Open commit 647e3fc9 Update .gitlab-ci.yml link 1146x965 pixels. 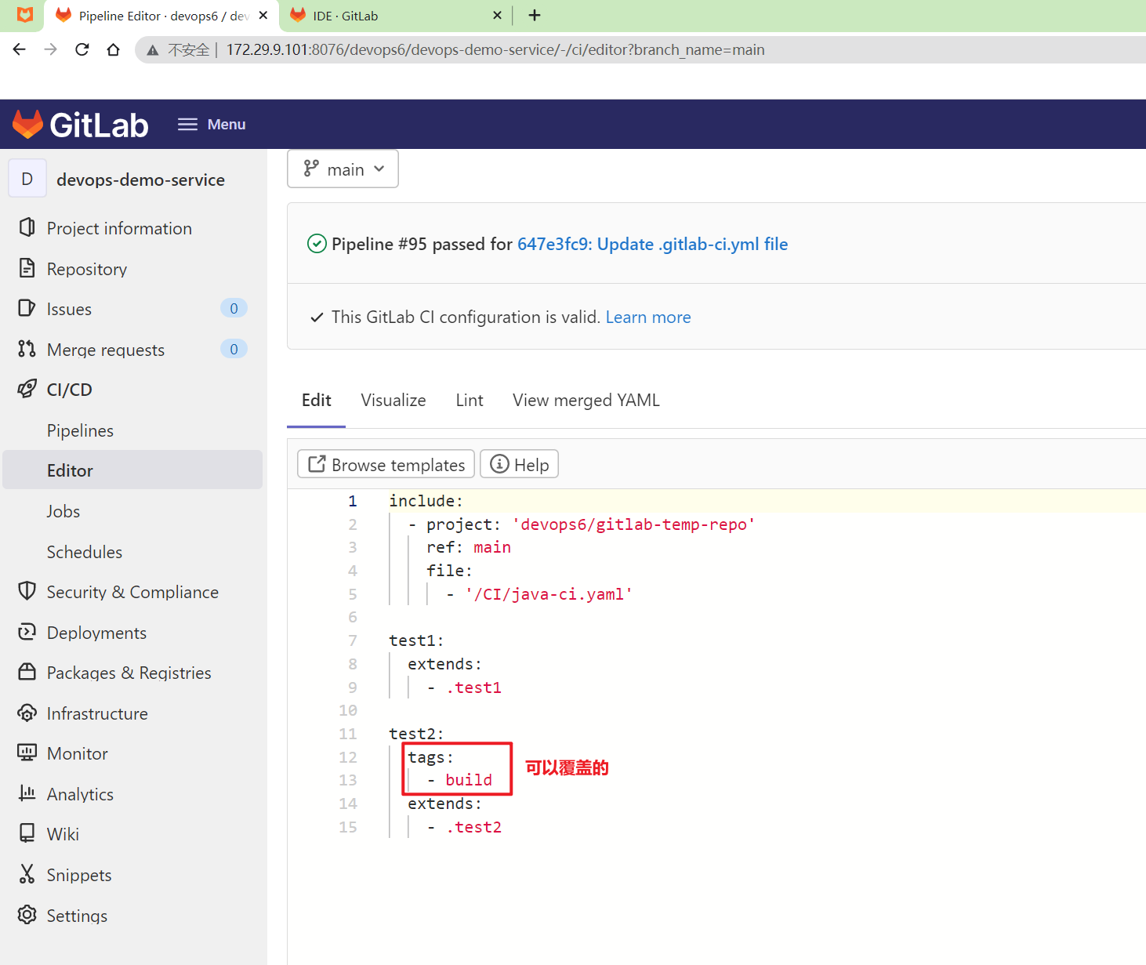(x=652, y=244)
